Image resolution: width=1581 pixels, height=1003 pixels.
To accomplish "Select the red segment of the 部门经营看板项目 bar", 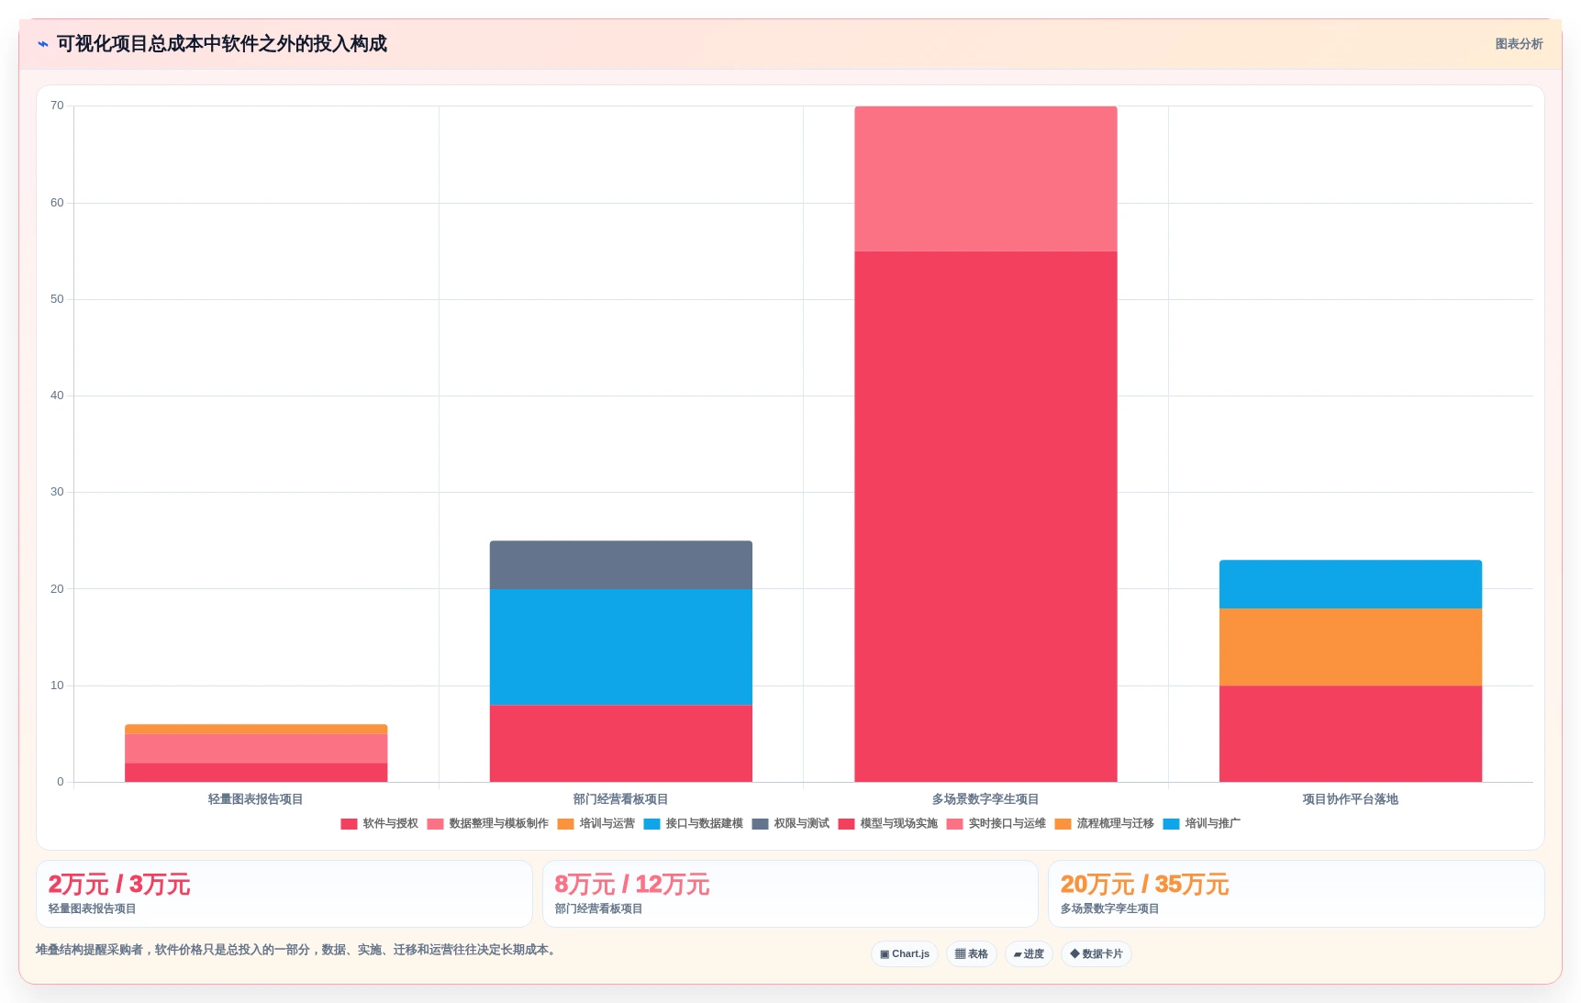I will click(620, 743).
